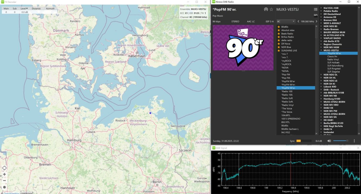Select Classic.fm in the ensemble tree
Image resolution: width=361 pixels, height=194 pixels.
[x=332, y=56]
